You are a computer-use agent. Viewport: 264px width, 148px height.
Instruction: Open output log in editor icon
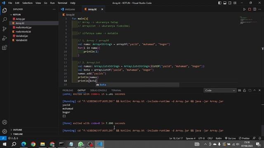pos(250,90)
